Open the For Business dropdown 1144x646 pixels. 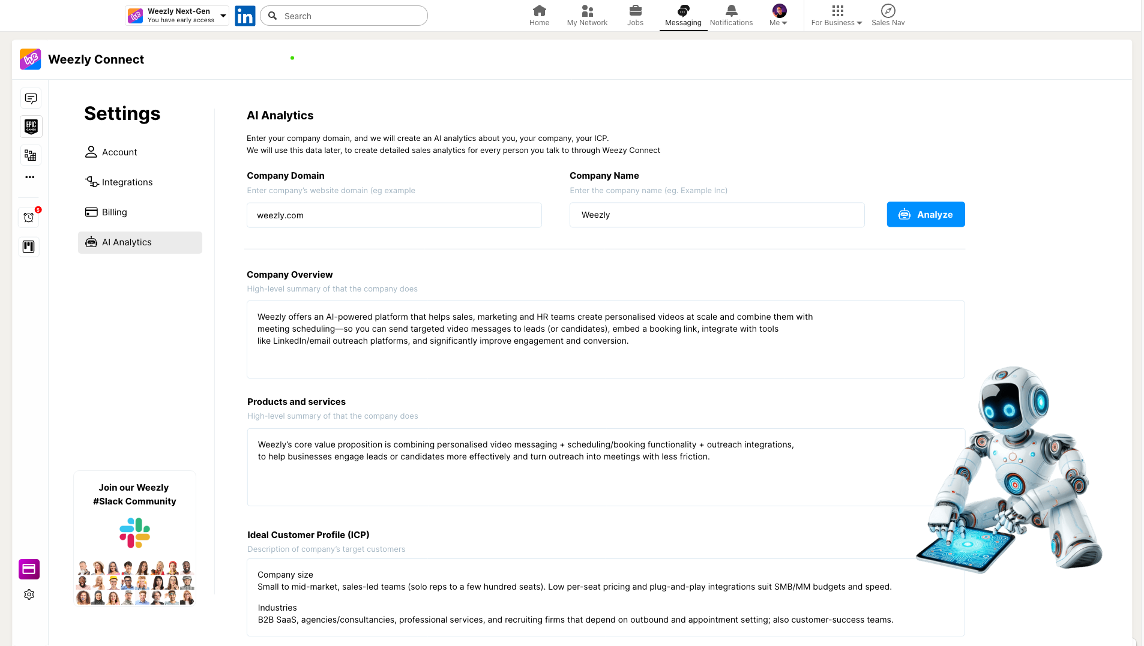pos(837,16)
